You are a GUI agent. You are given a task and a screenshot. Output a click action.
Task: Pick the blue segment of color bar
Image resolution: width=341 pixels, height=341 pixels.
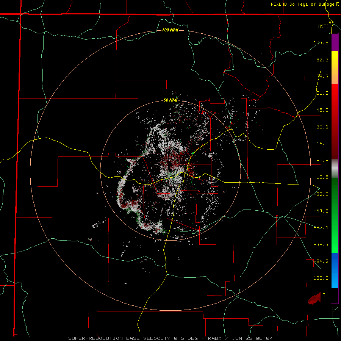coord(335,270)
